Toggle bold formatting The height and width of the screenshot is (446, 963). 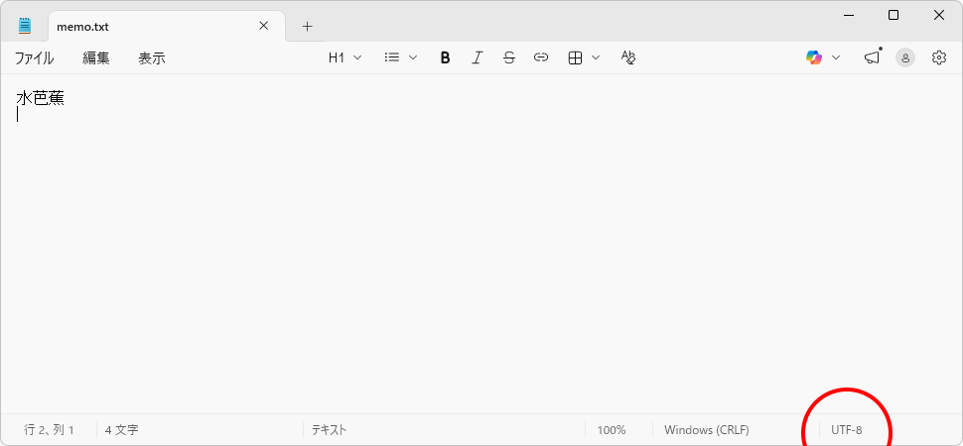[445, 58]
